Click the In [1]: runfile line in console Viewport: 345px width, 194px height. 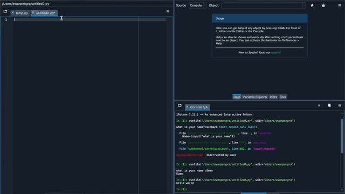pos(236,121)
